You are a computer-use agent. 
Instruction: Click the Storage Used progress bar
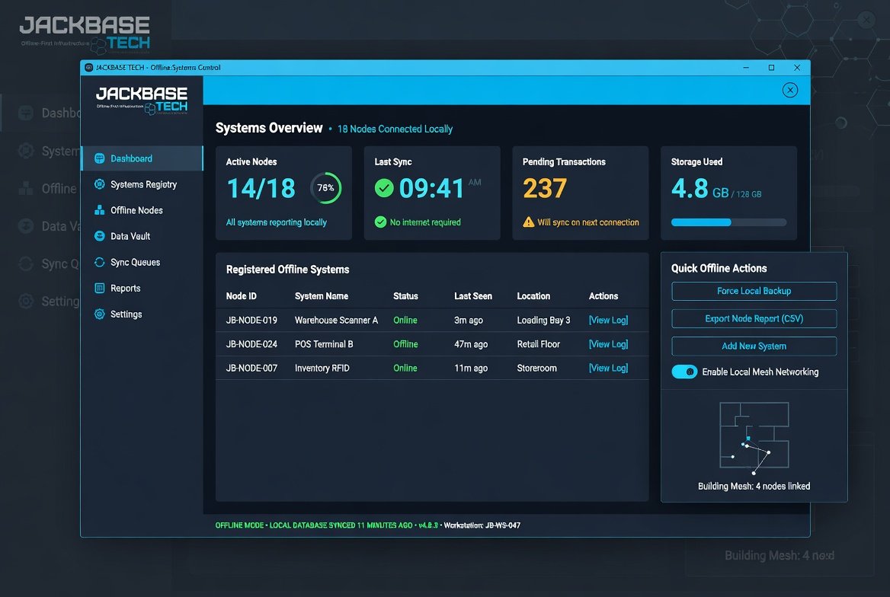[728, 222]
